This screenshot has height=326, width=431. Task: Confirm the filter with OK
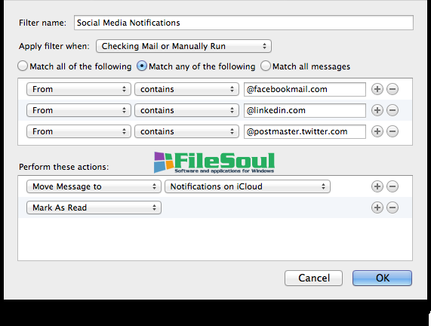382,278
